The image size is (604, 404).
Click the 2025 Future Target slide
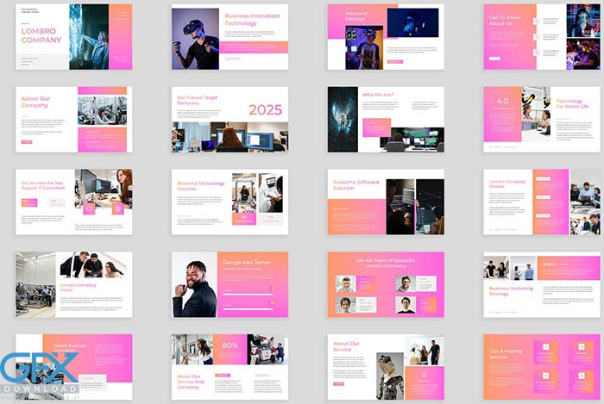coord(230,119)
